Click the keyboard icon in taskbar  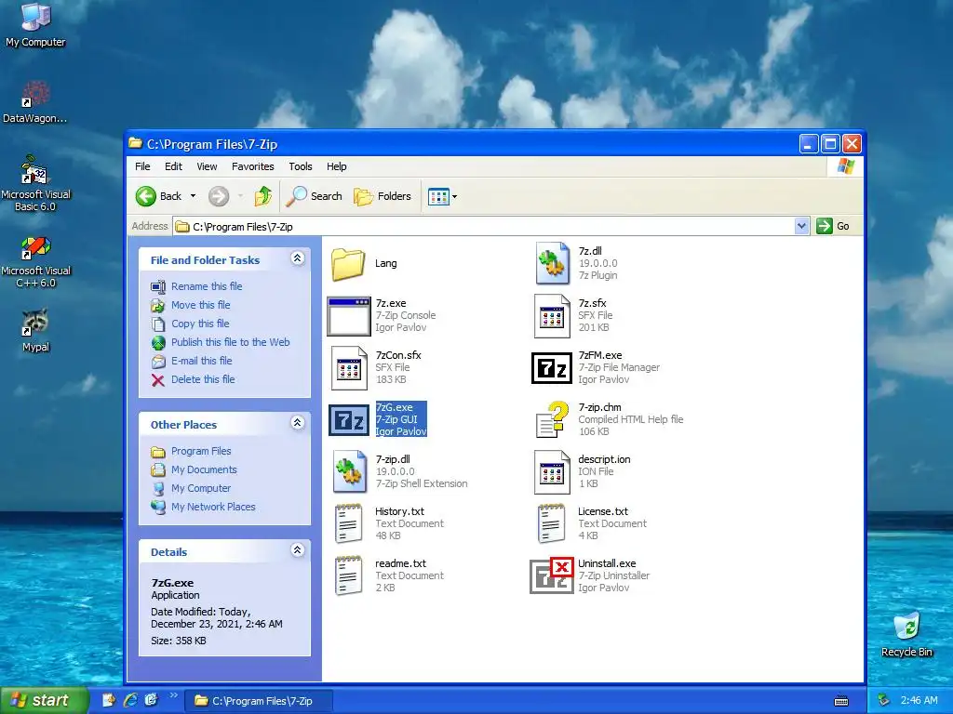pos(841,701)
